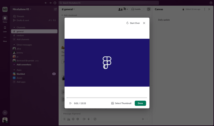Viewport: 214px width, 126px height.
Task: Go forward in Slack history
Action: (50, 3)
